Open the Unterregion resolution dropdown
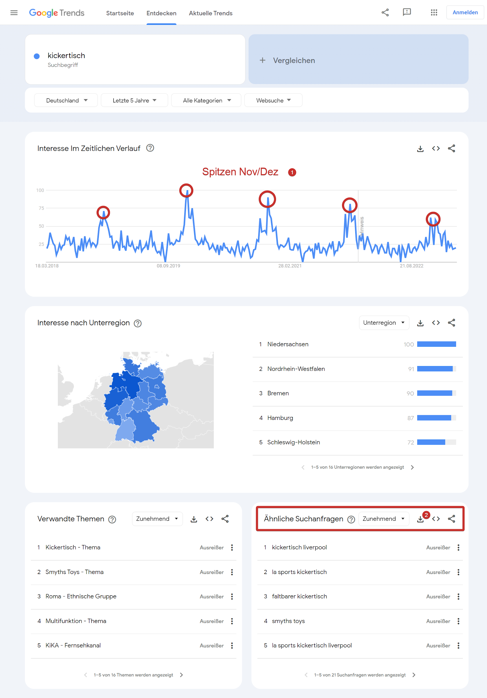Image resolution: width=487 pixels, height=698 pixels. (x=384, y=322)
